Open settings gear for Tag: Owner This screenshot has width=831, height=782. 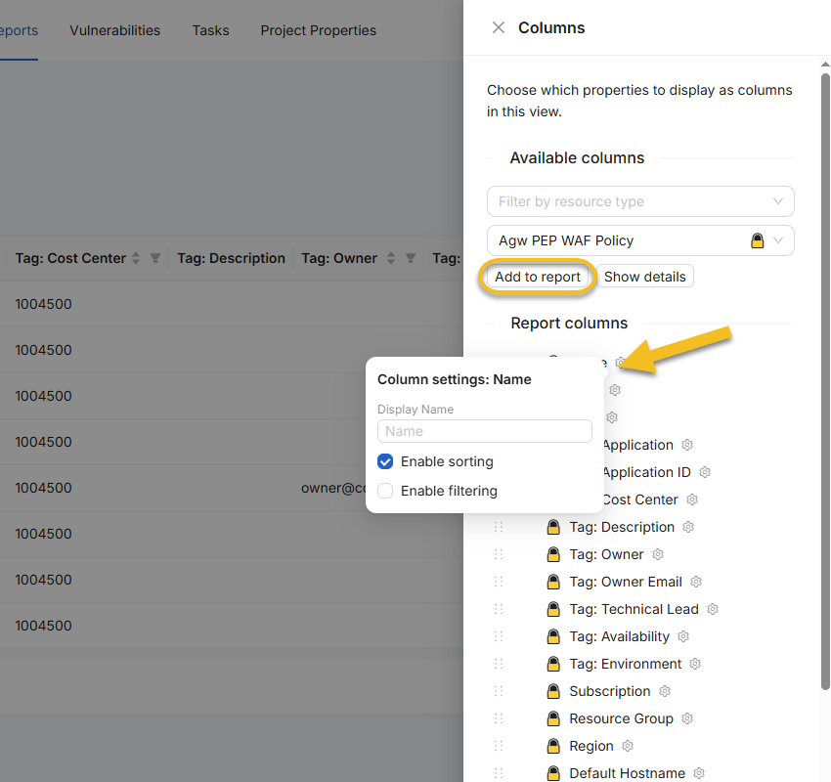[x=658, y=554]
